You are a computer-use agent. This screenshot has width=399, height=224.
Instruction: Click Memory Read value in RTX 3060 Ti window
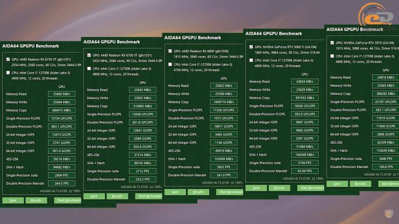pos(305,82)
